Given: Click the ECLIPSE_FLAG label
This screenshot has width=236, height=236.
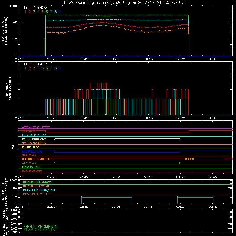Looking at the screenshot, I should pyautogui.click(x=32, y=151).
